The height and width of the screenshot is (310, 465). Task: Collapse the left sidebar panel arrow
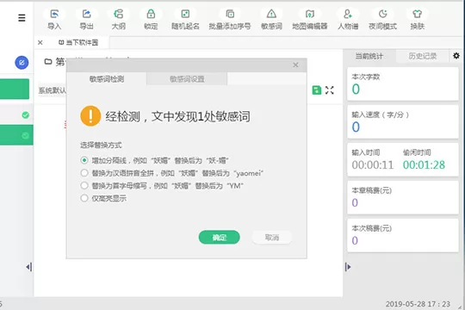click(28, 267)
